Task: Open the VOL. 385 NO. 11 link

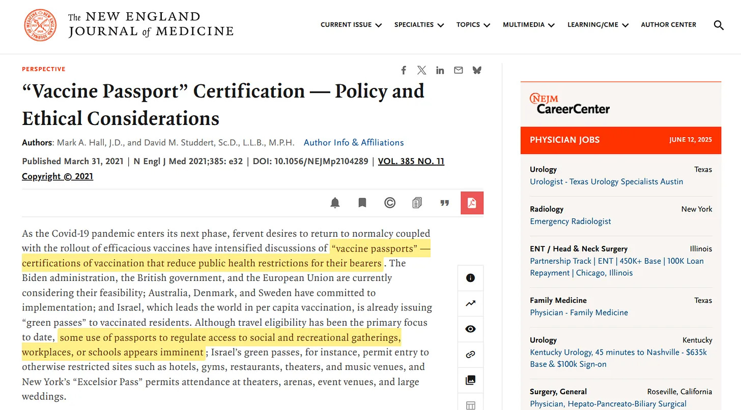Action: (411, 162)
